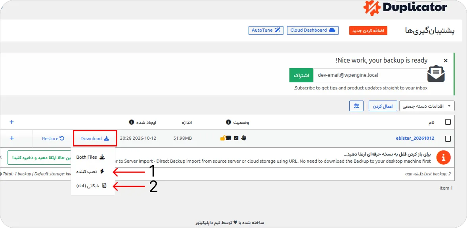467x228 pixels.
Task: Click the checkmark status icon in row
Action: point(236,138)
